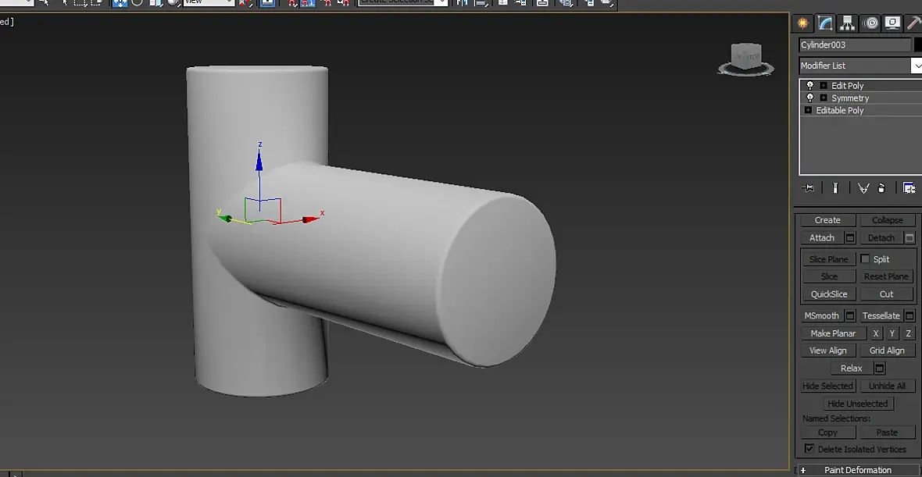Select Editable Poly in modifier stack
Viewport: 922px width, 477px height.
click(839, 111)
